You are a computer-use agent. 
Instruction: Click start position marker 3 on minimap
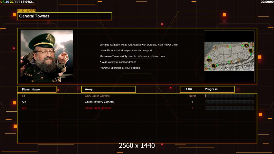pos(246,45)
